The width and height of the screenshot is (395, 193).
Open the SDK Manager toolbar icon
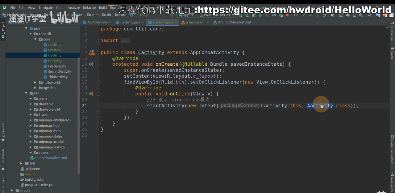pyautogui.click(x=361, y=15)
